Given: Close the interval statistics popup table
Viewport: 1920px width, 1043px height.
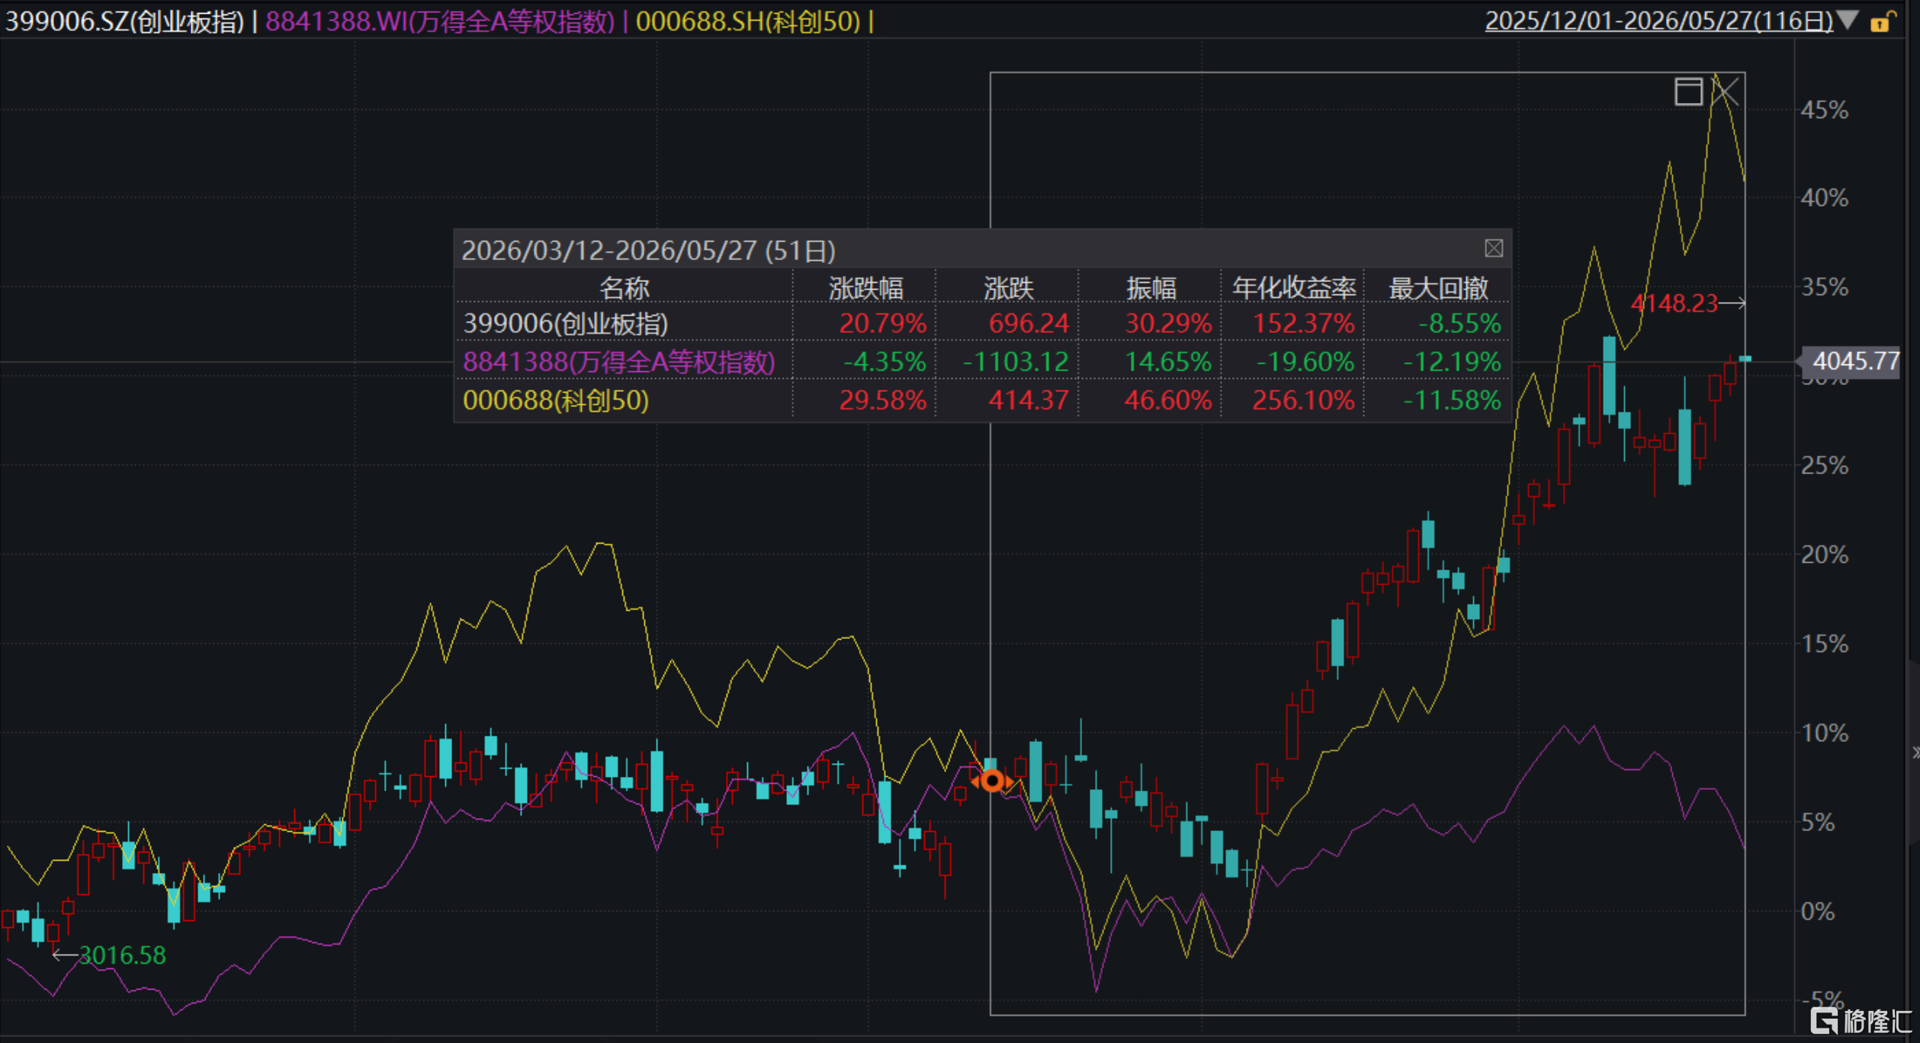Looking at the screenshot, I should click(1494, 249).
